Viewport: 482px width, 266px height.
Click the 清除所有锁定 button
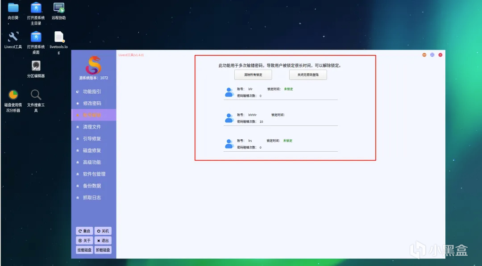(253, 75)
